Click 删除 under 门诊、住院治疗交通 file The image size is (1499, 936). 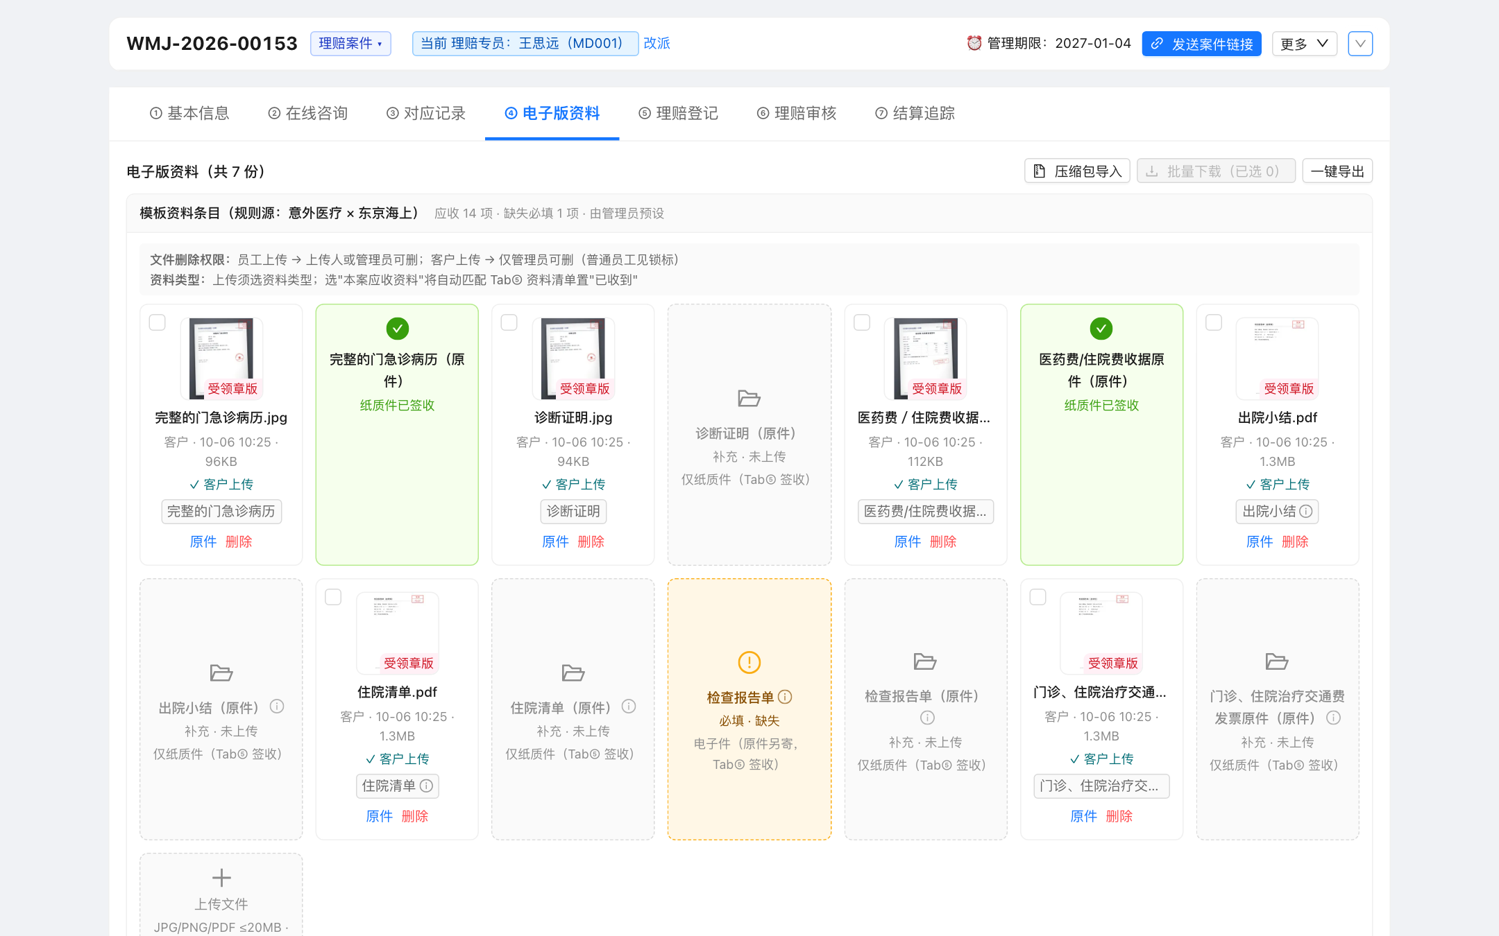pos(1119,816)
